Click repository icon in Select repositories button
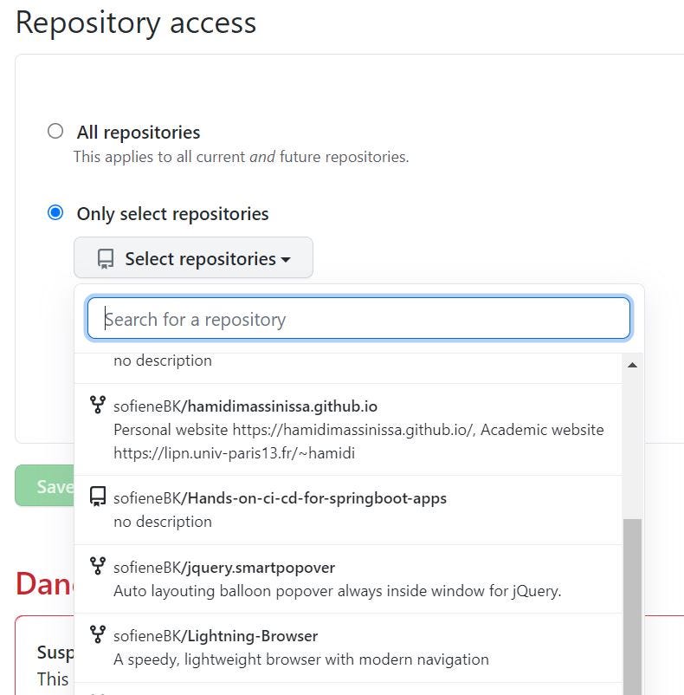The width and height of the screenshot is (684, 695). coord(106,258)
